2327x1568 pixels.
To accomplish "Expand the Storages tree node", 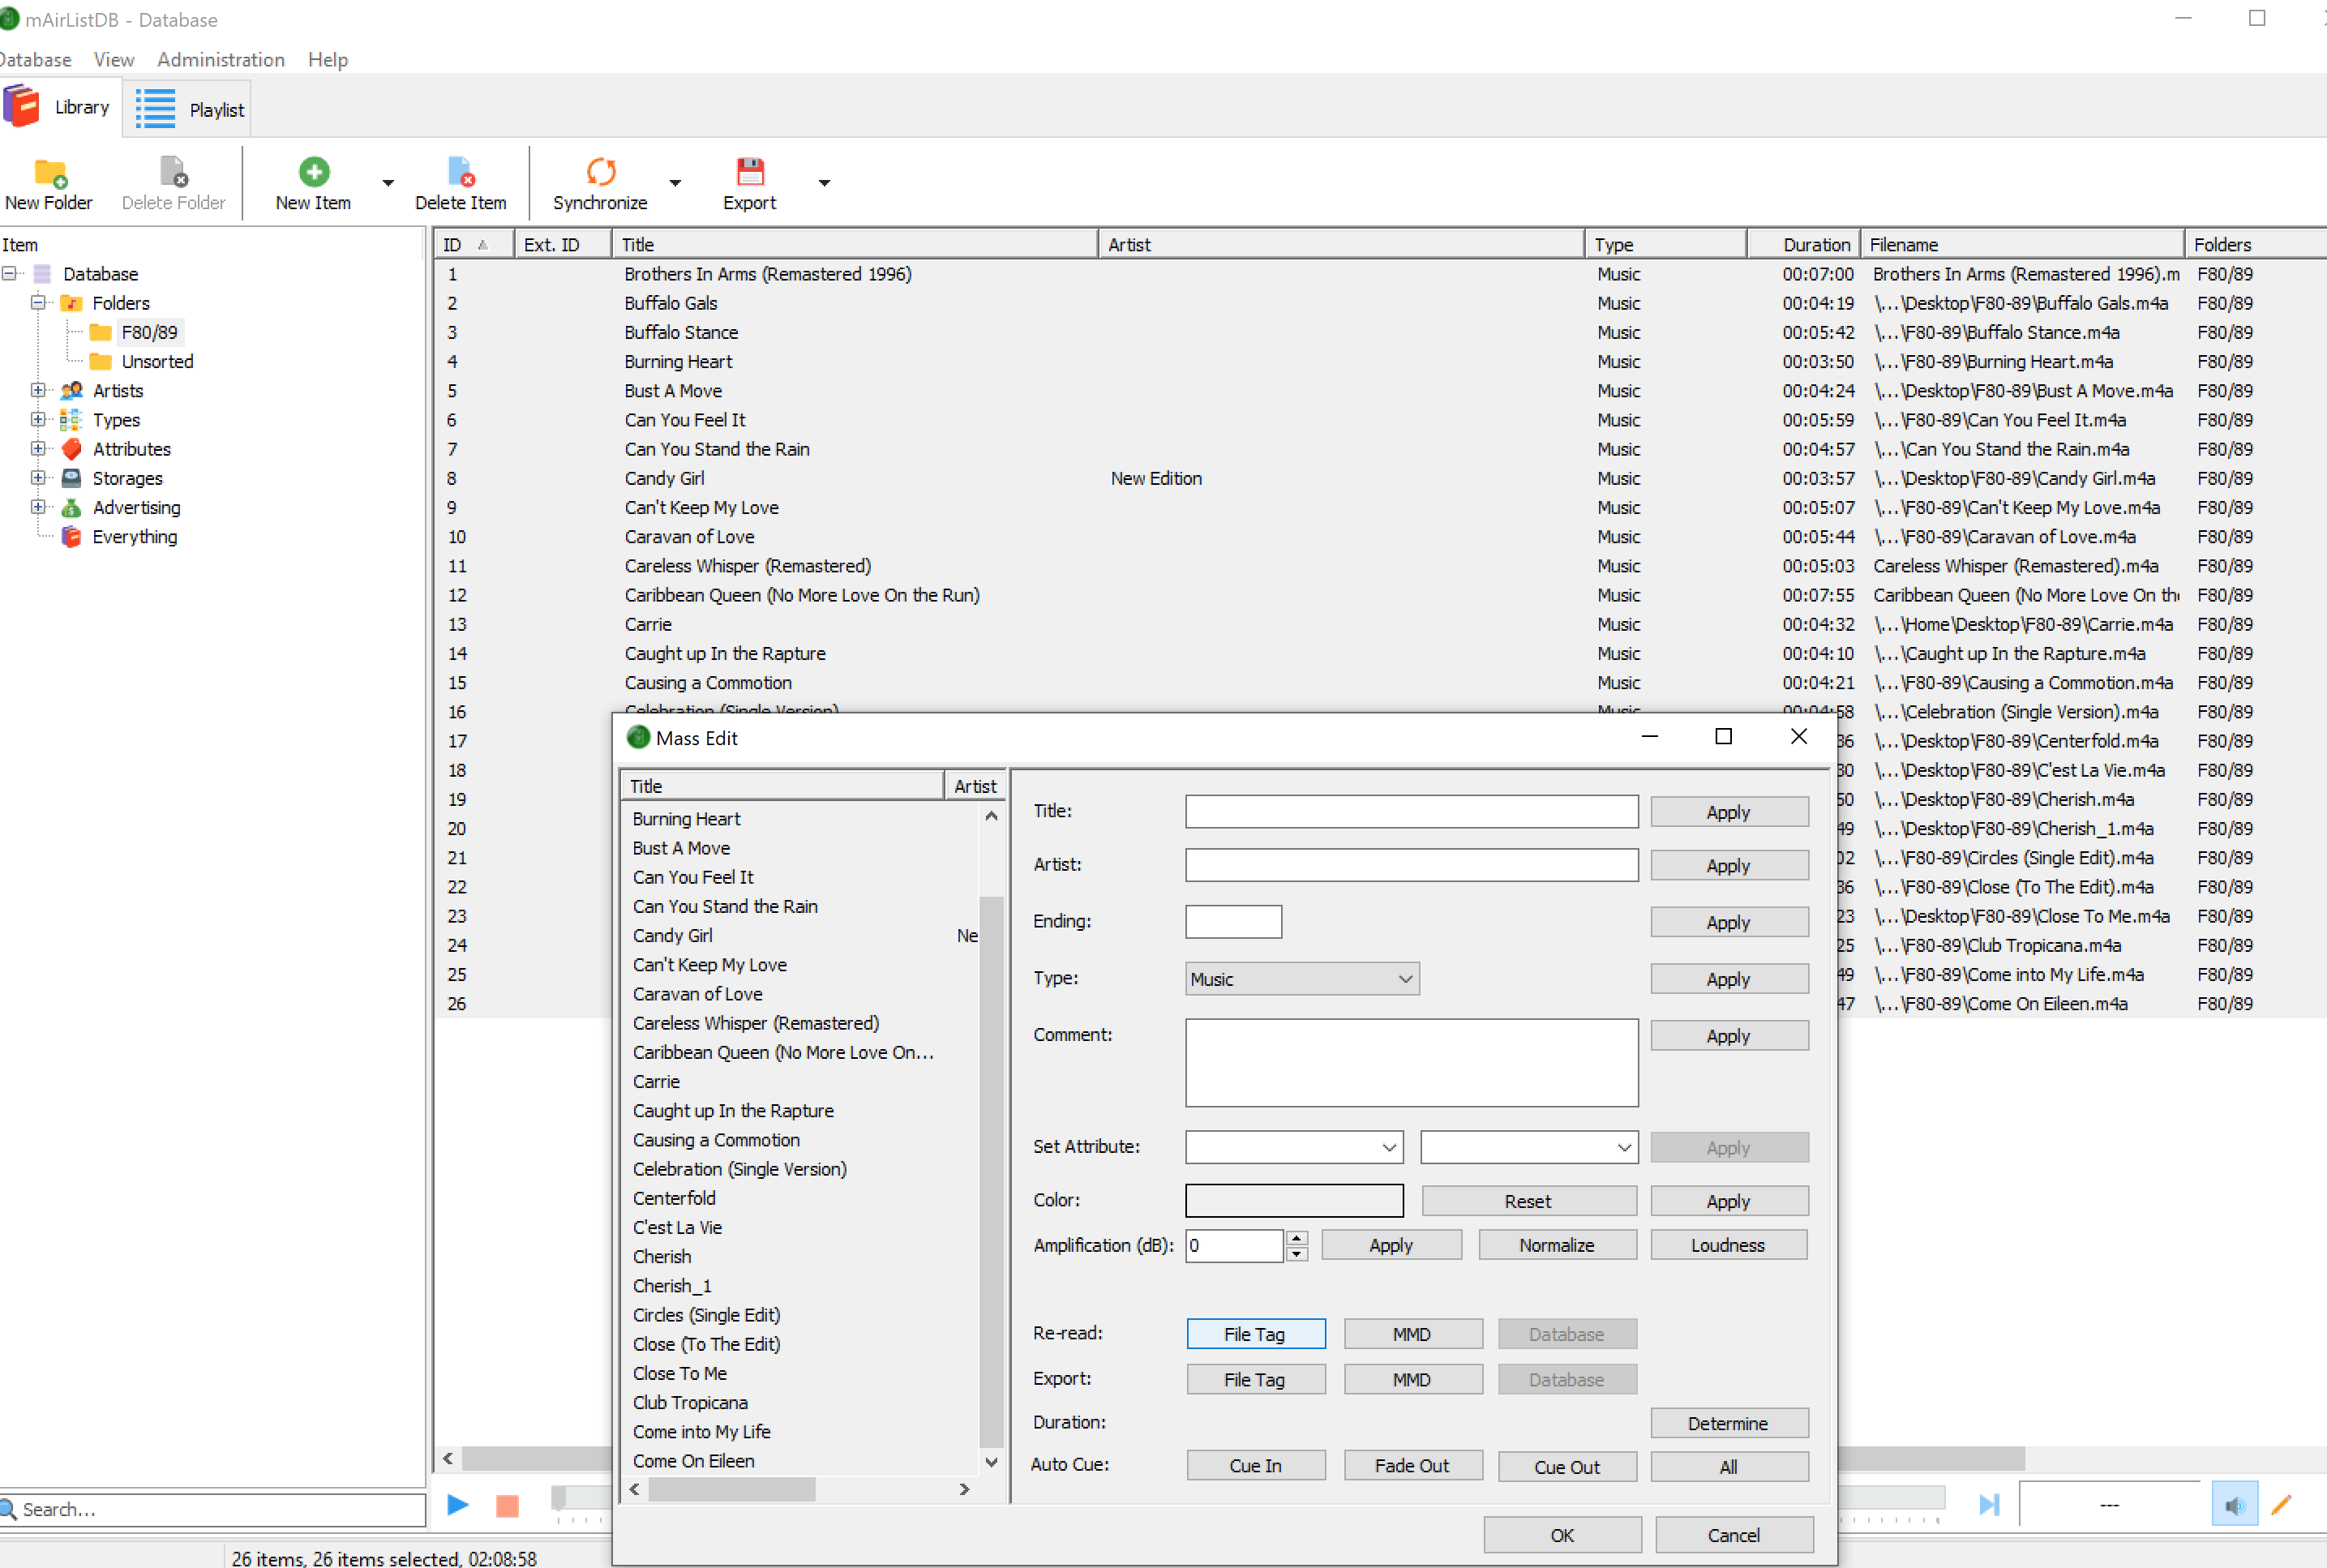I will 38,478.
